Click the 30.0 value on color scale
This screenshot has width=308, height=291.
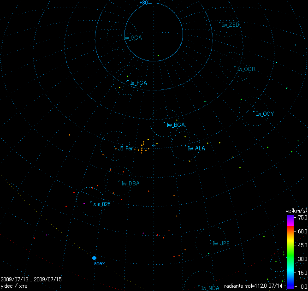tap(302, 259)
